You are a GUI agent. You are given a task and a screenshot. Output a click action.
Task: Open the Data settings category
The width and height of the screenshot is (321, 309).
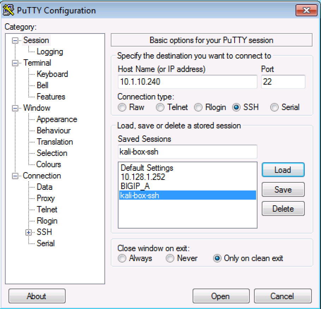pos(44,187)
